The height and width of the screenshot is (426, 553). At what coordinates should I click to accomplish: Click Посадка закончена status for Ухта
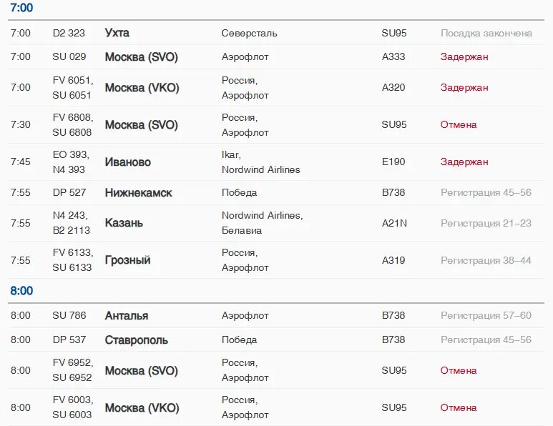click(486, 33)
